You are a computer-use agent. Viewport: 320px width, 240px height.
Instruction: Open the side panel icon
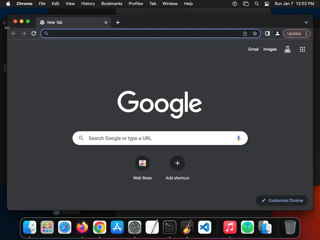[267, 33]
